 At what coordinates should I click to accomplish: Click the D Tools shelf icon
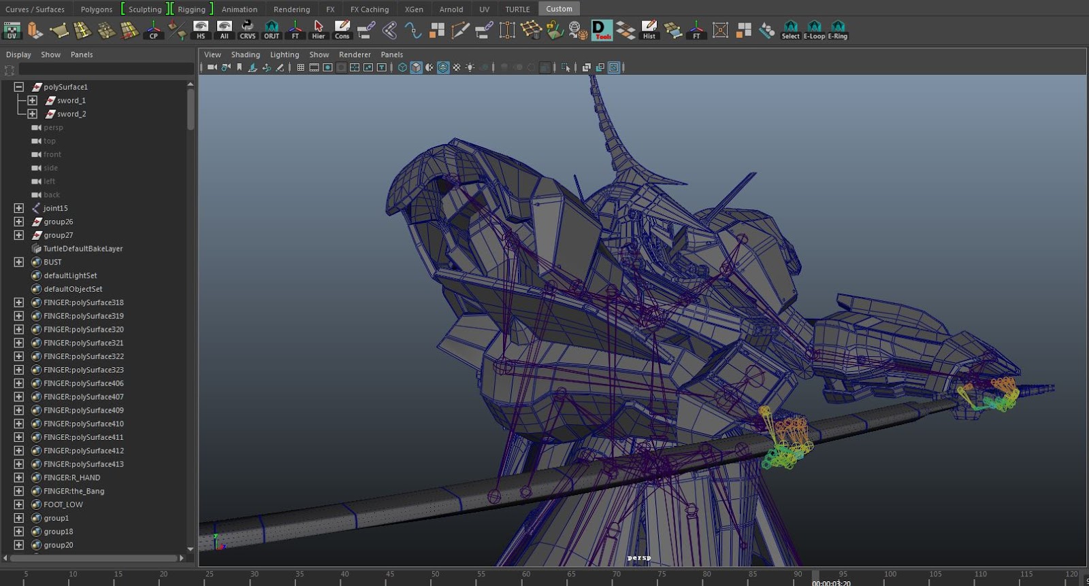(602, 31)
